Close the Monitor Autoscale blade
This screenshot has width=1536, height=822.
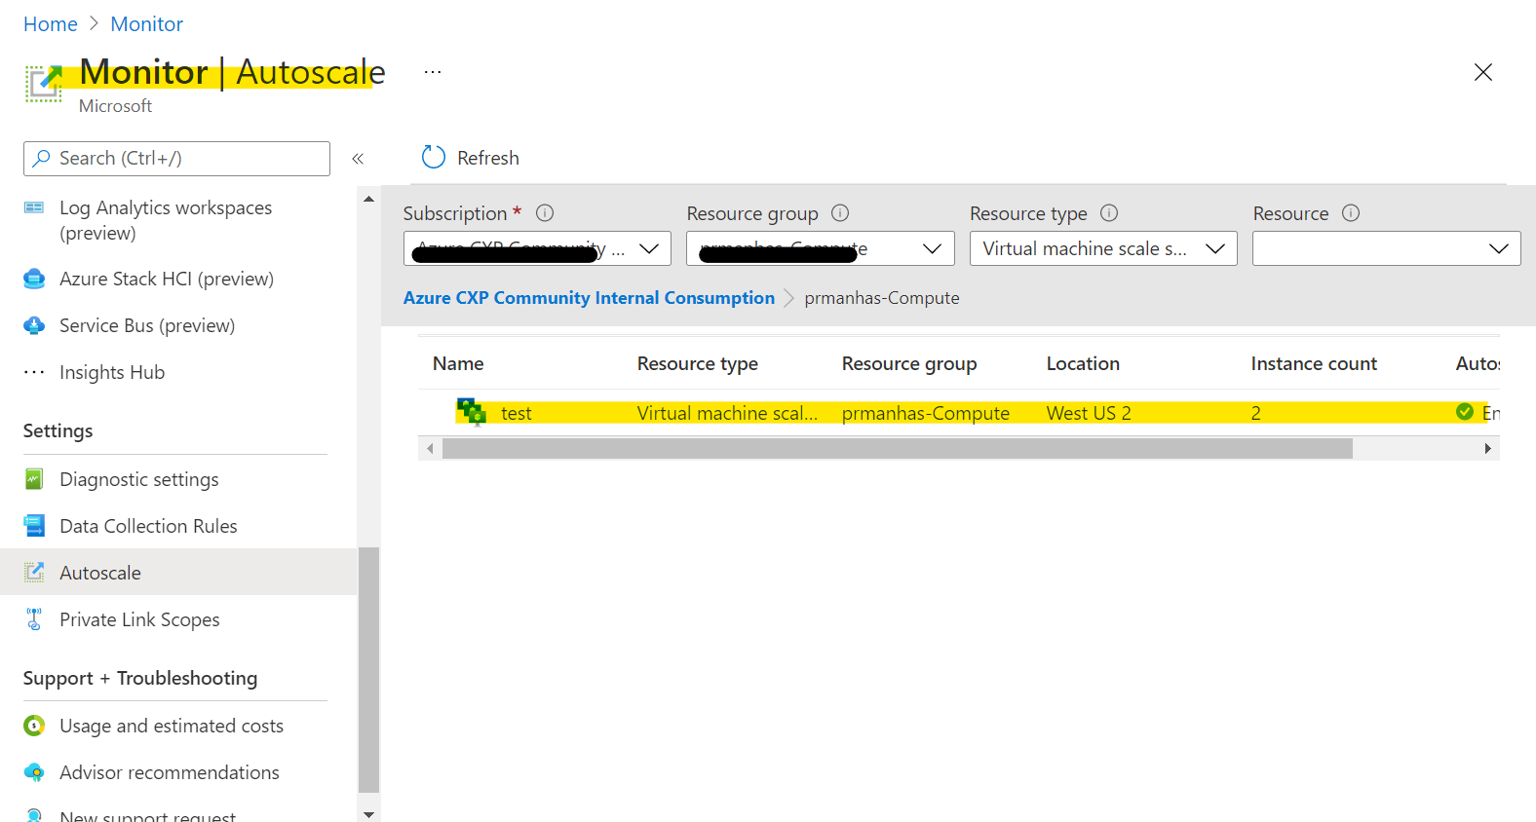(1483, 72)
